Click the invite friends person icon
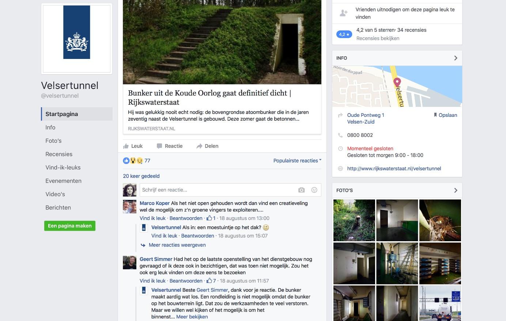Image resolution: width=506 pixels, height=321 pixels. coord(344,13)
